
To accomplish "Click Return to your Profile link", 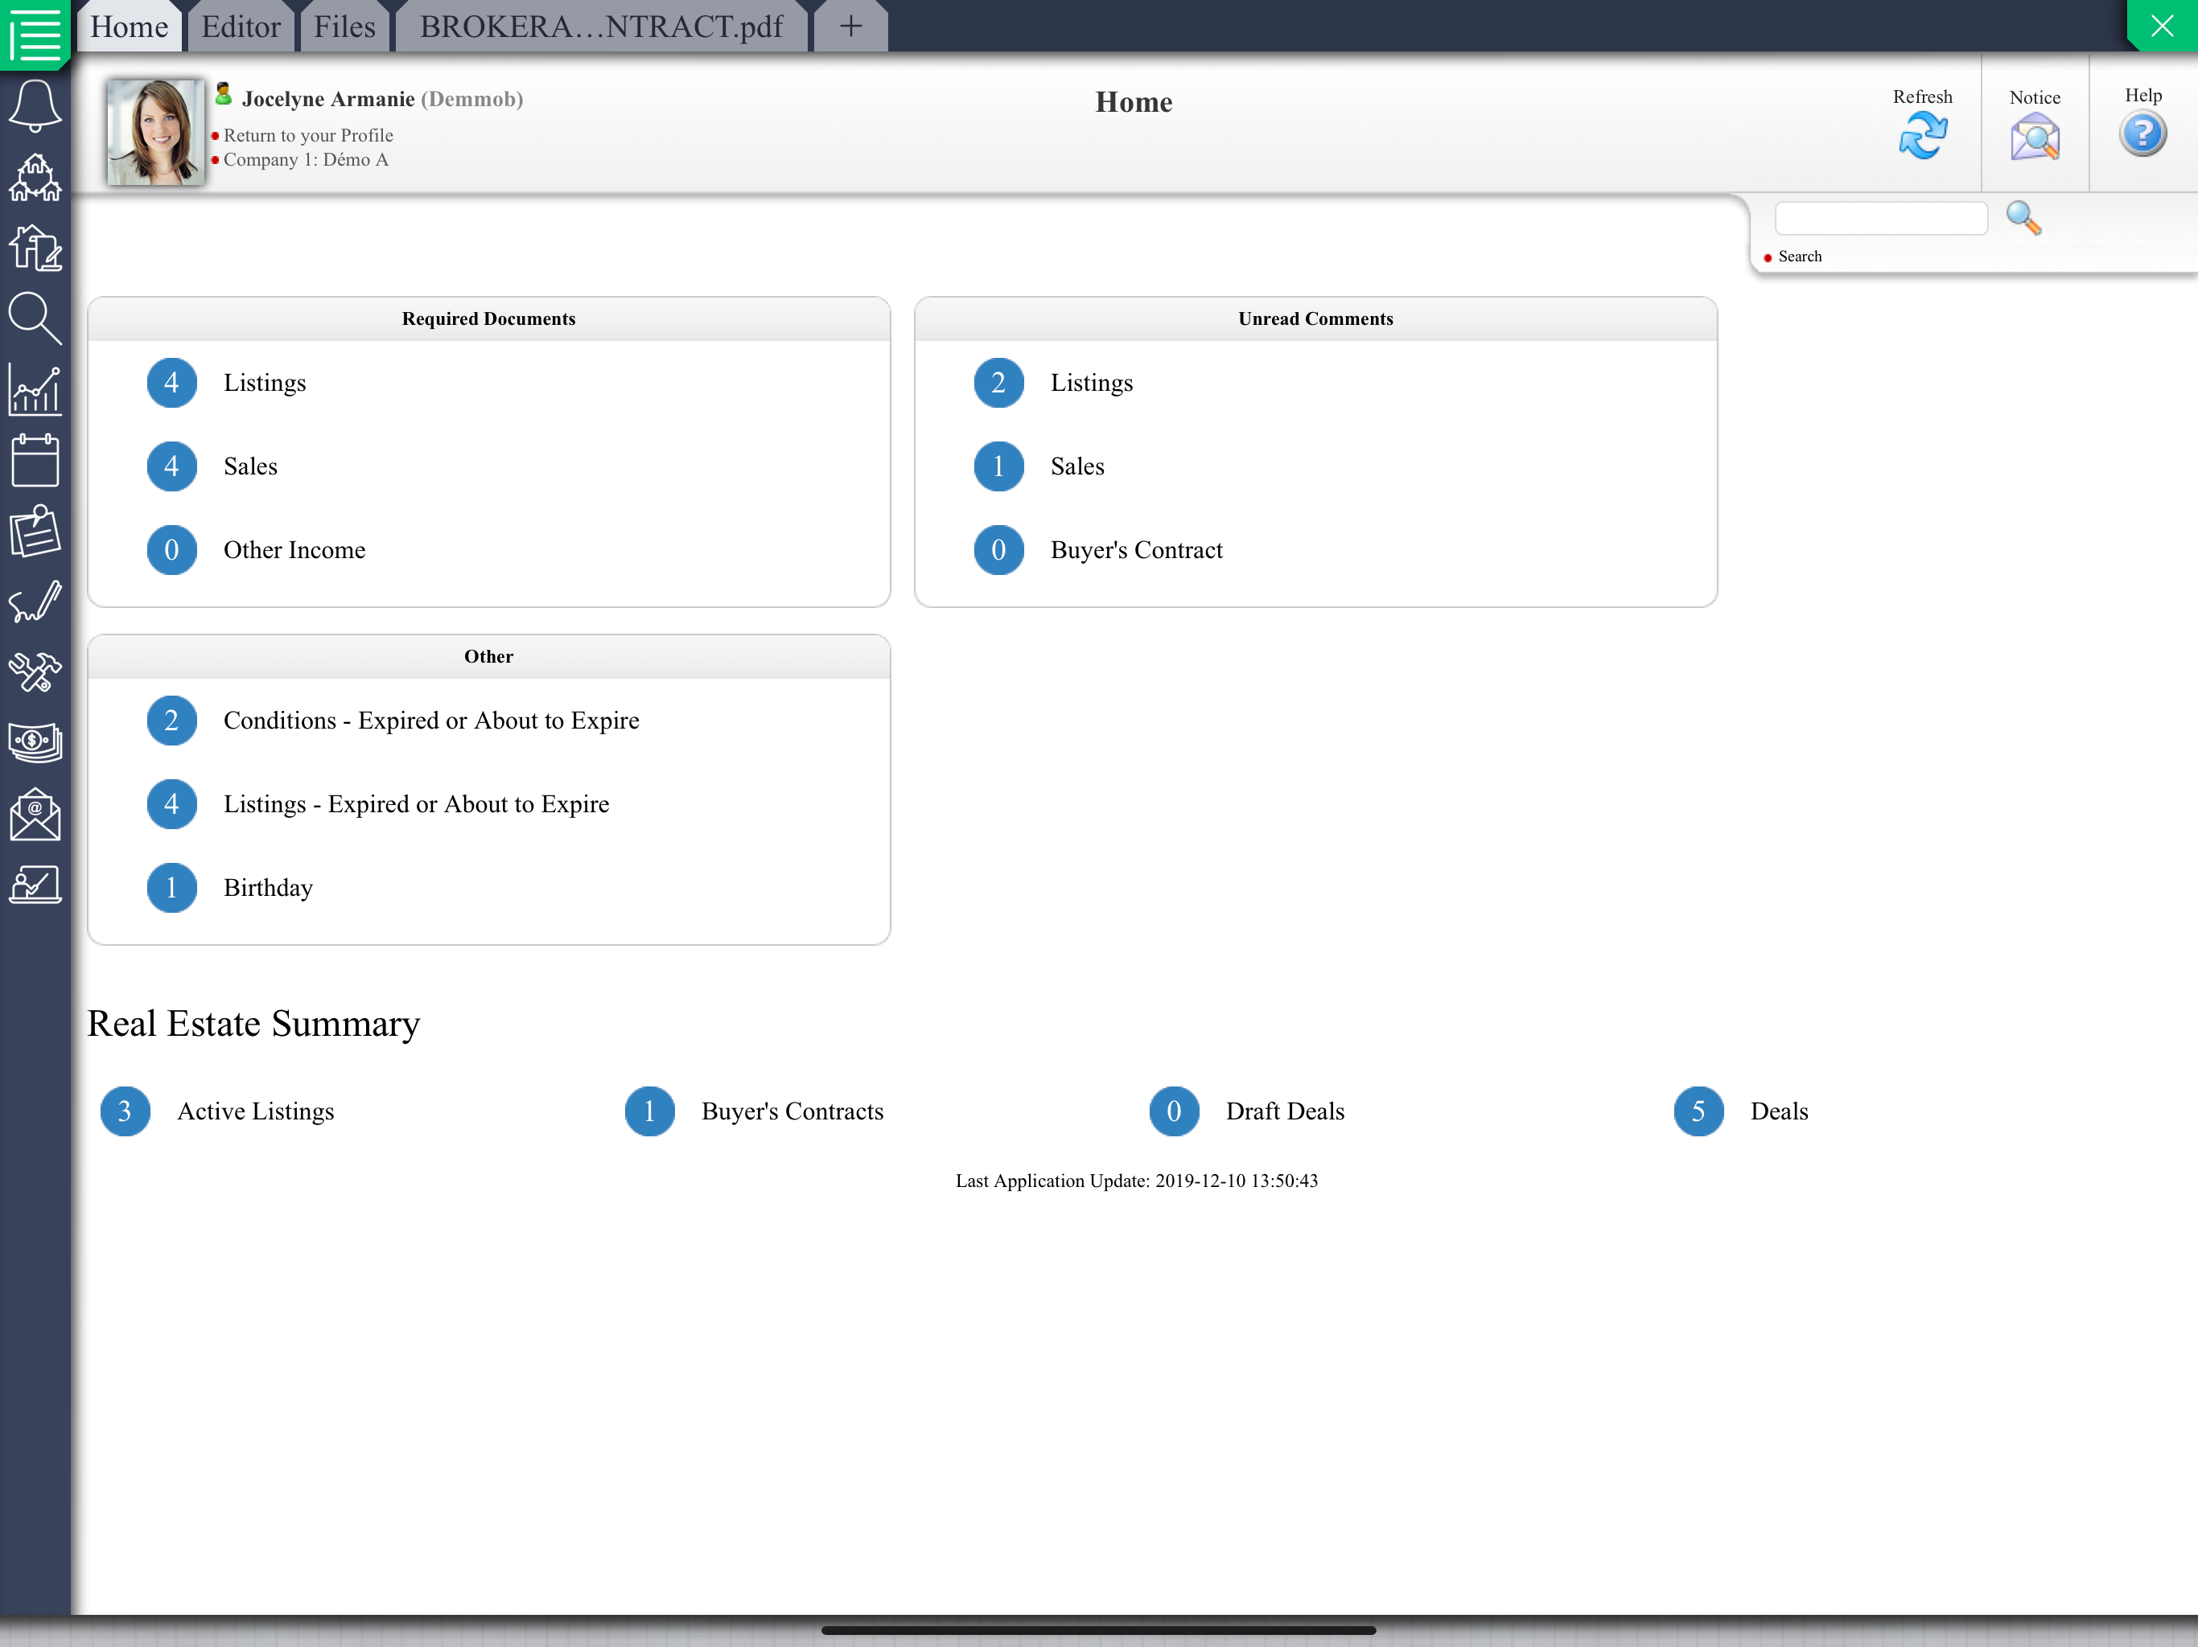I will [308, 135].
